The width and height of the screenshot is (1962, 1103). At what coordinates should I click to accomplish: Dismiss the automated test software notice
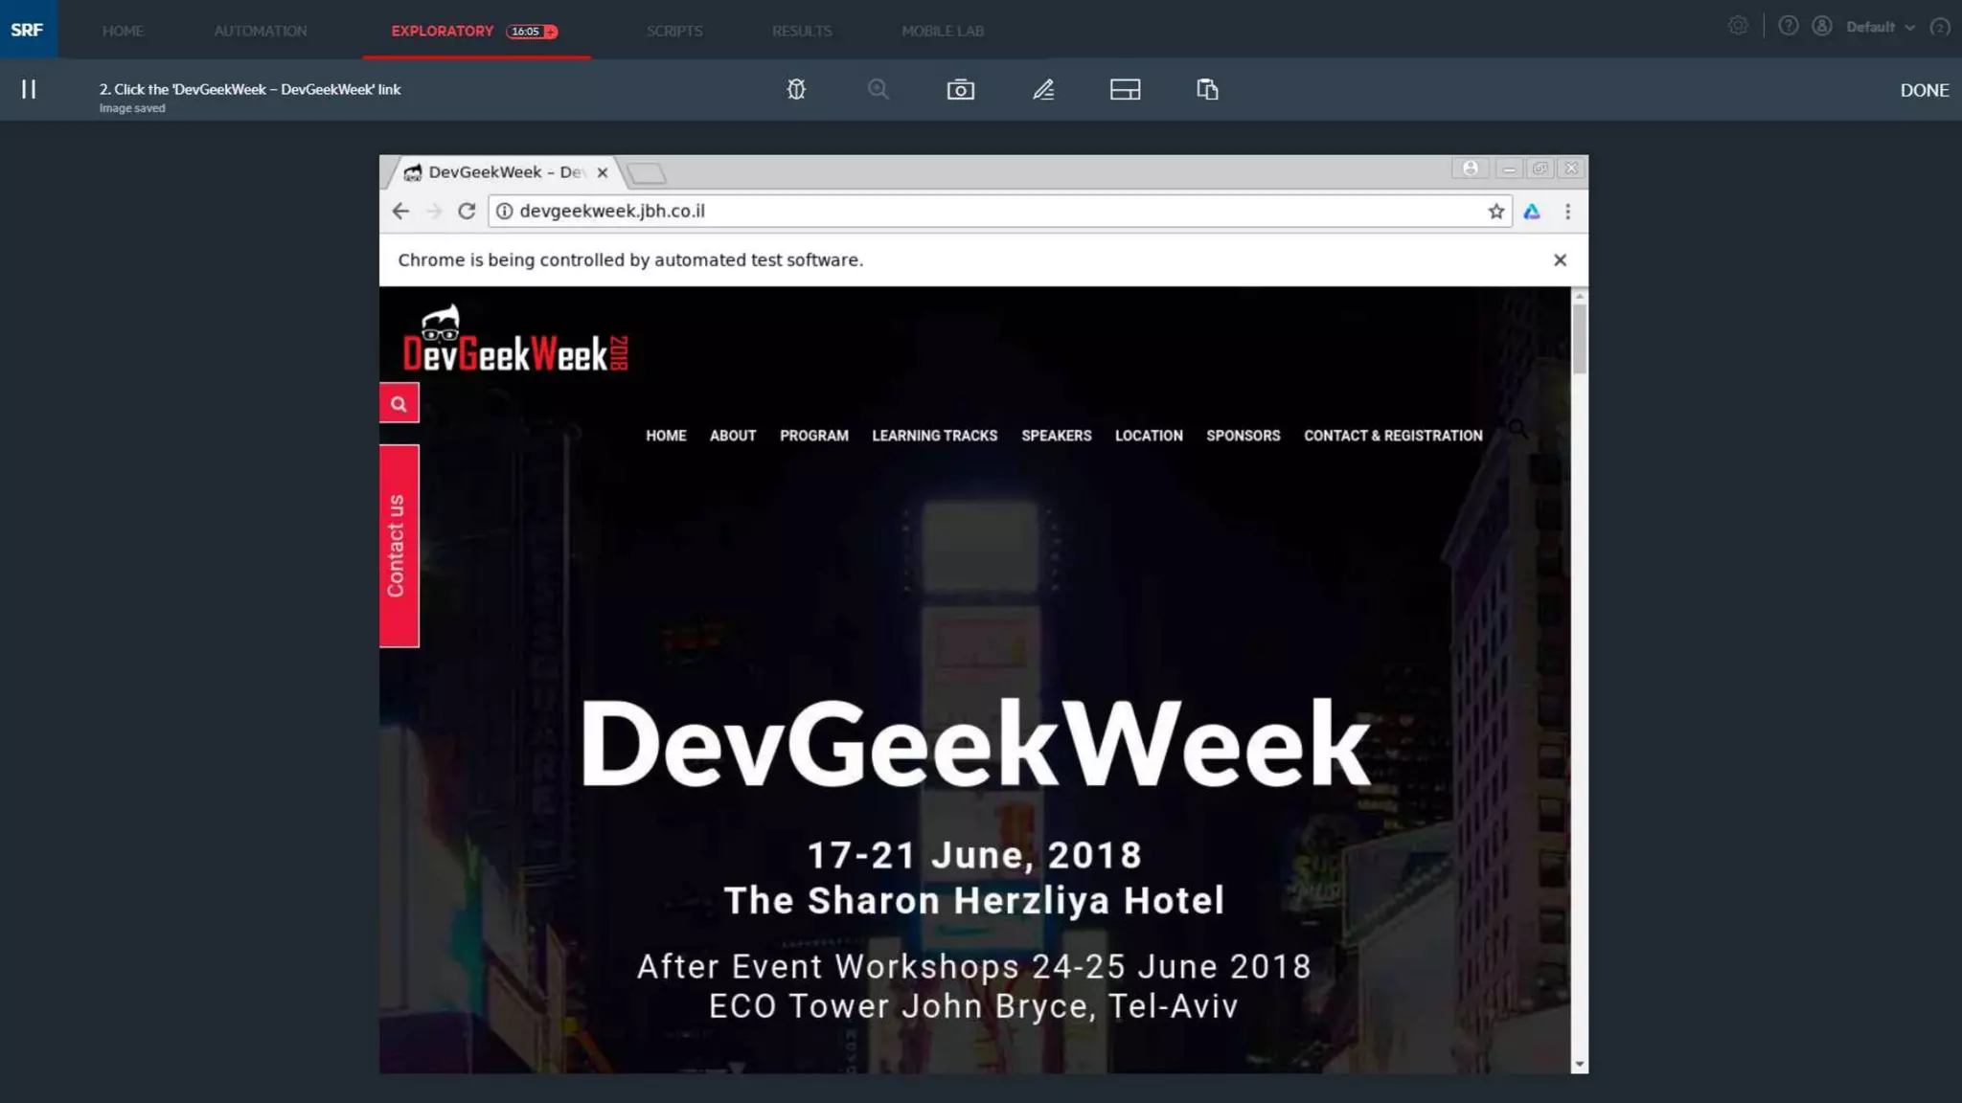tap(1560, 260)
